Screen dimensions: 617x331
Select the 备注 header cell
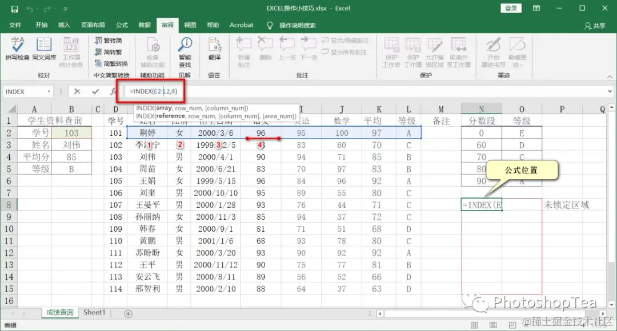pyautogui.click(x=441, y=120)
